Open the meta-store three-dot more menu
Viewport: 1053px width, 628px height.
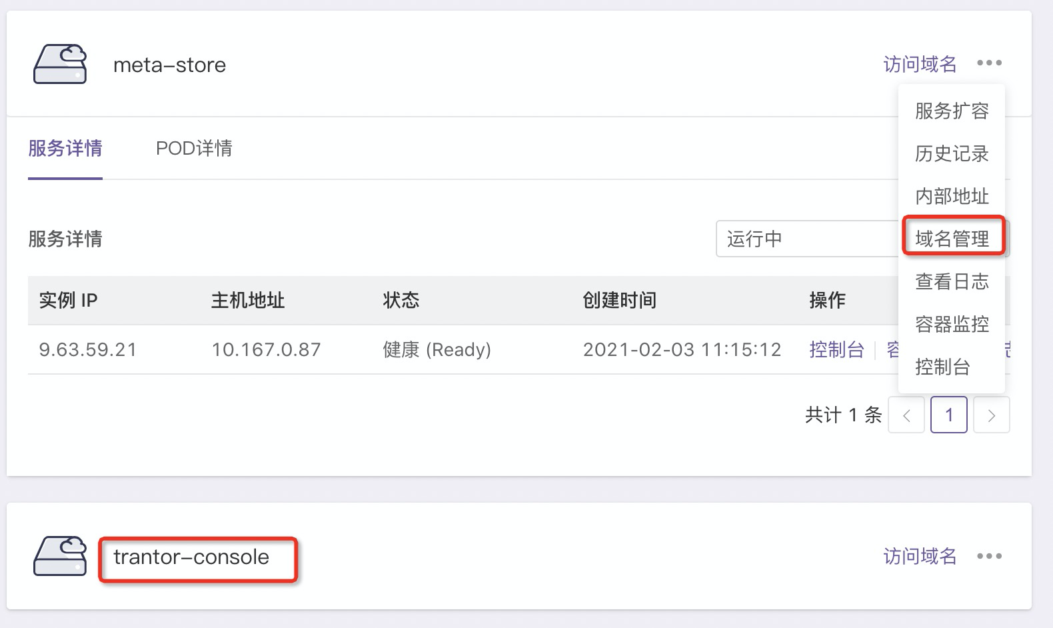[x=989, y=63]
